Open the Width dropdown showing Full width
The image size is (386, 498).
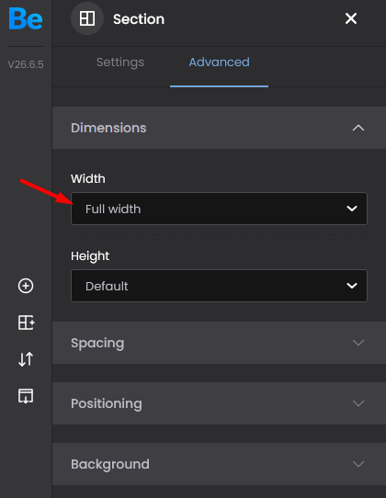(219, 209)
